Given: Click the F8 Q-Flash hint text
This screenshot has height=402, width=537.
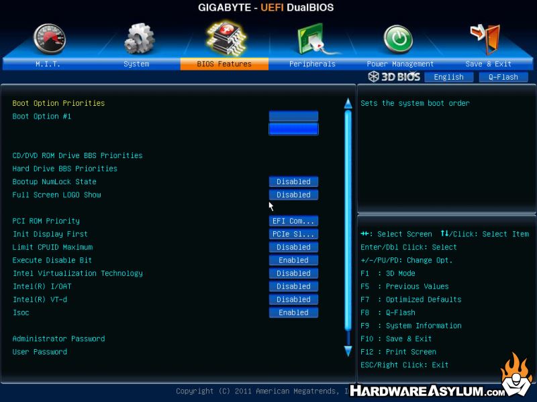Looking at the screenshot, I should [x=388, y=312].
